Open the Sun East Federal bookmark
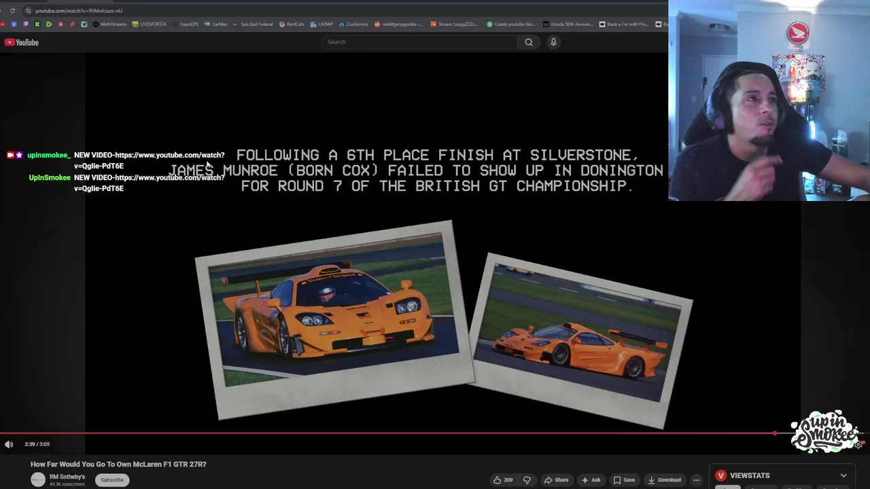The width and height of the screenshot is (870, 489). 253,24
